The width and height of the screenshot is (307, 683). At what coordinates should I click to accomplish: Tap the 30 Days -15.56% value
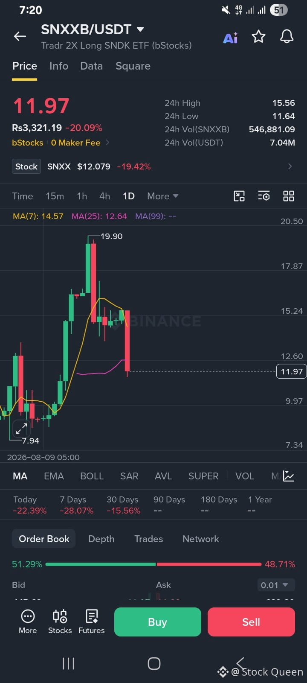[123, 511]
